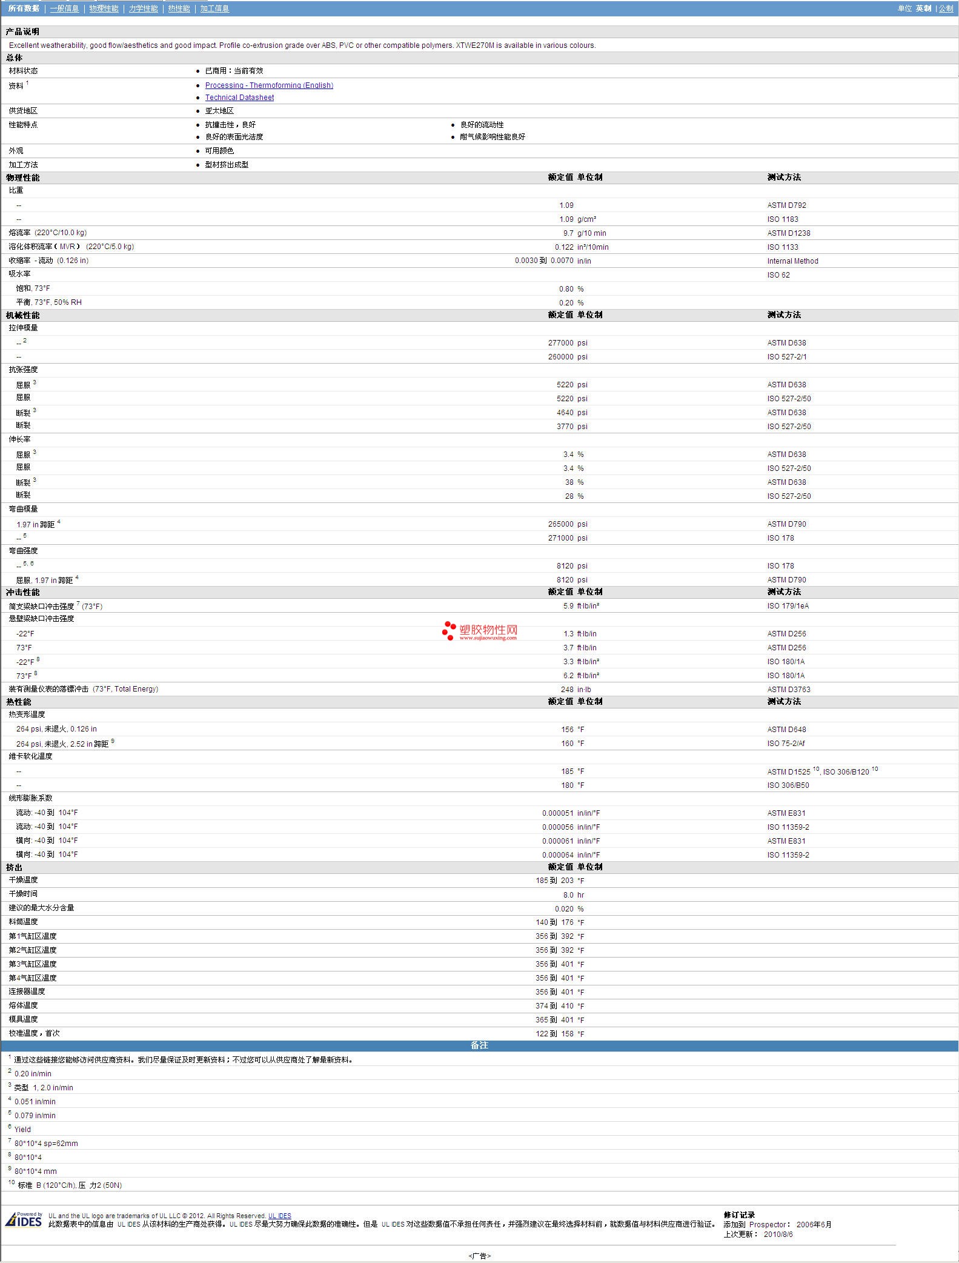
Task: Click footnote 80*10*4 sp=62mm
Action: coord(46,1144)
